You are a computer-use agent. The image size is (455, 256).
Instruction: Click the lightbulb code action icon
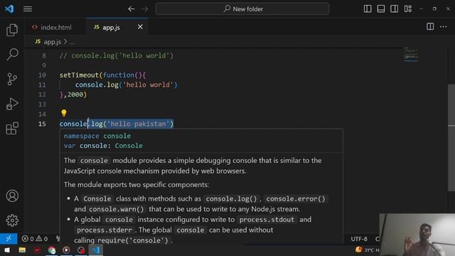pyautogui.click(x=64, y=113)
